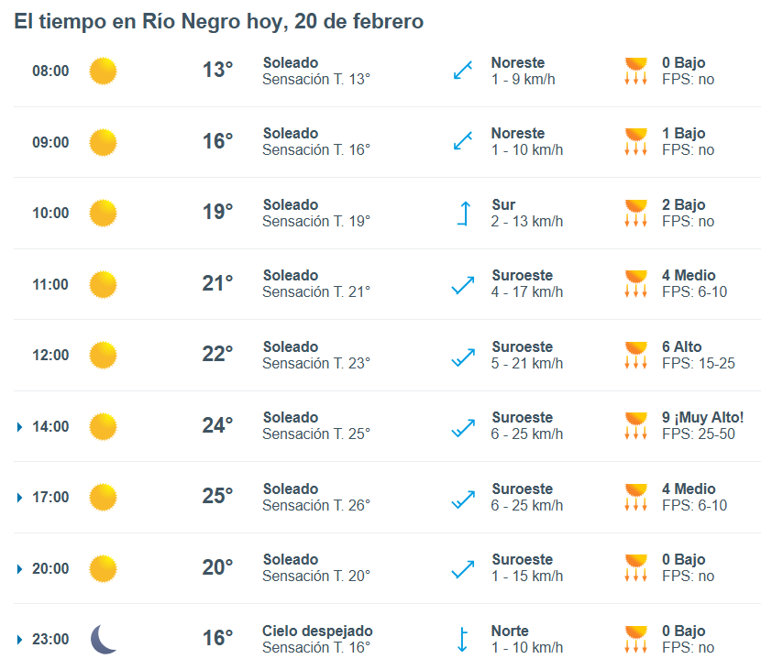Click 'Cielo despejado' forecast text

coord(317,631)
